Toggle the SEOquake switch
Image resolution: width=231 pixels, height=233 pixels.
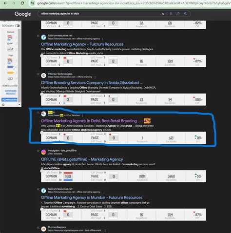coord(18,26)
